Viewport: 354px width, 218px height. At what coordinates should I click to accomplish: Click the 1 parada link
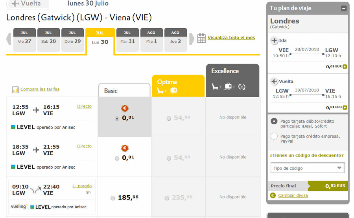82,186
